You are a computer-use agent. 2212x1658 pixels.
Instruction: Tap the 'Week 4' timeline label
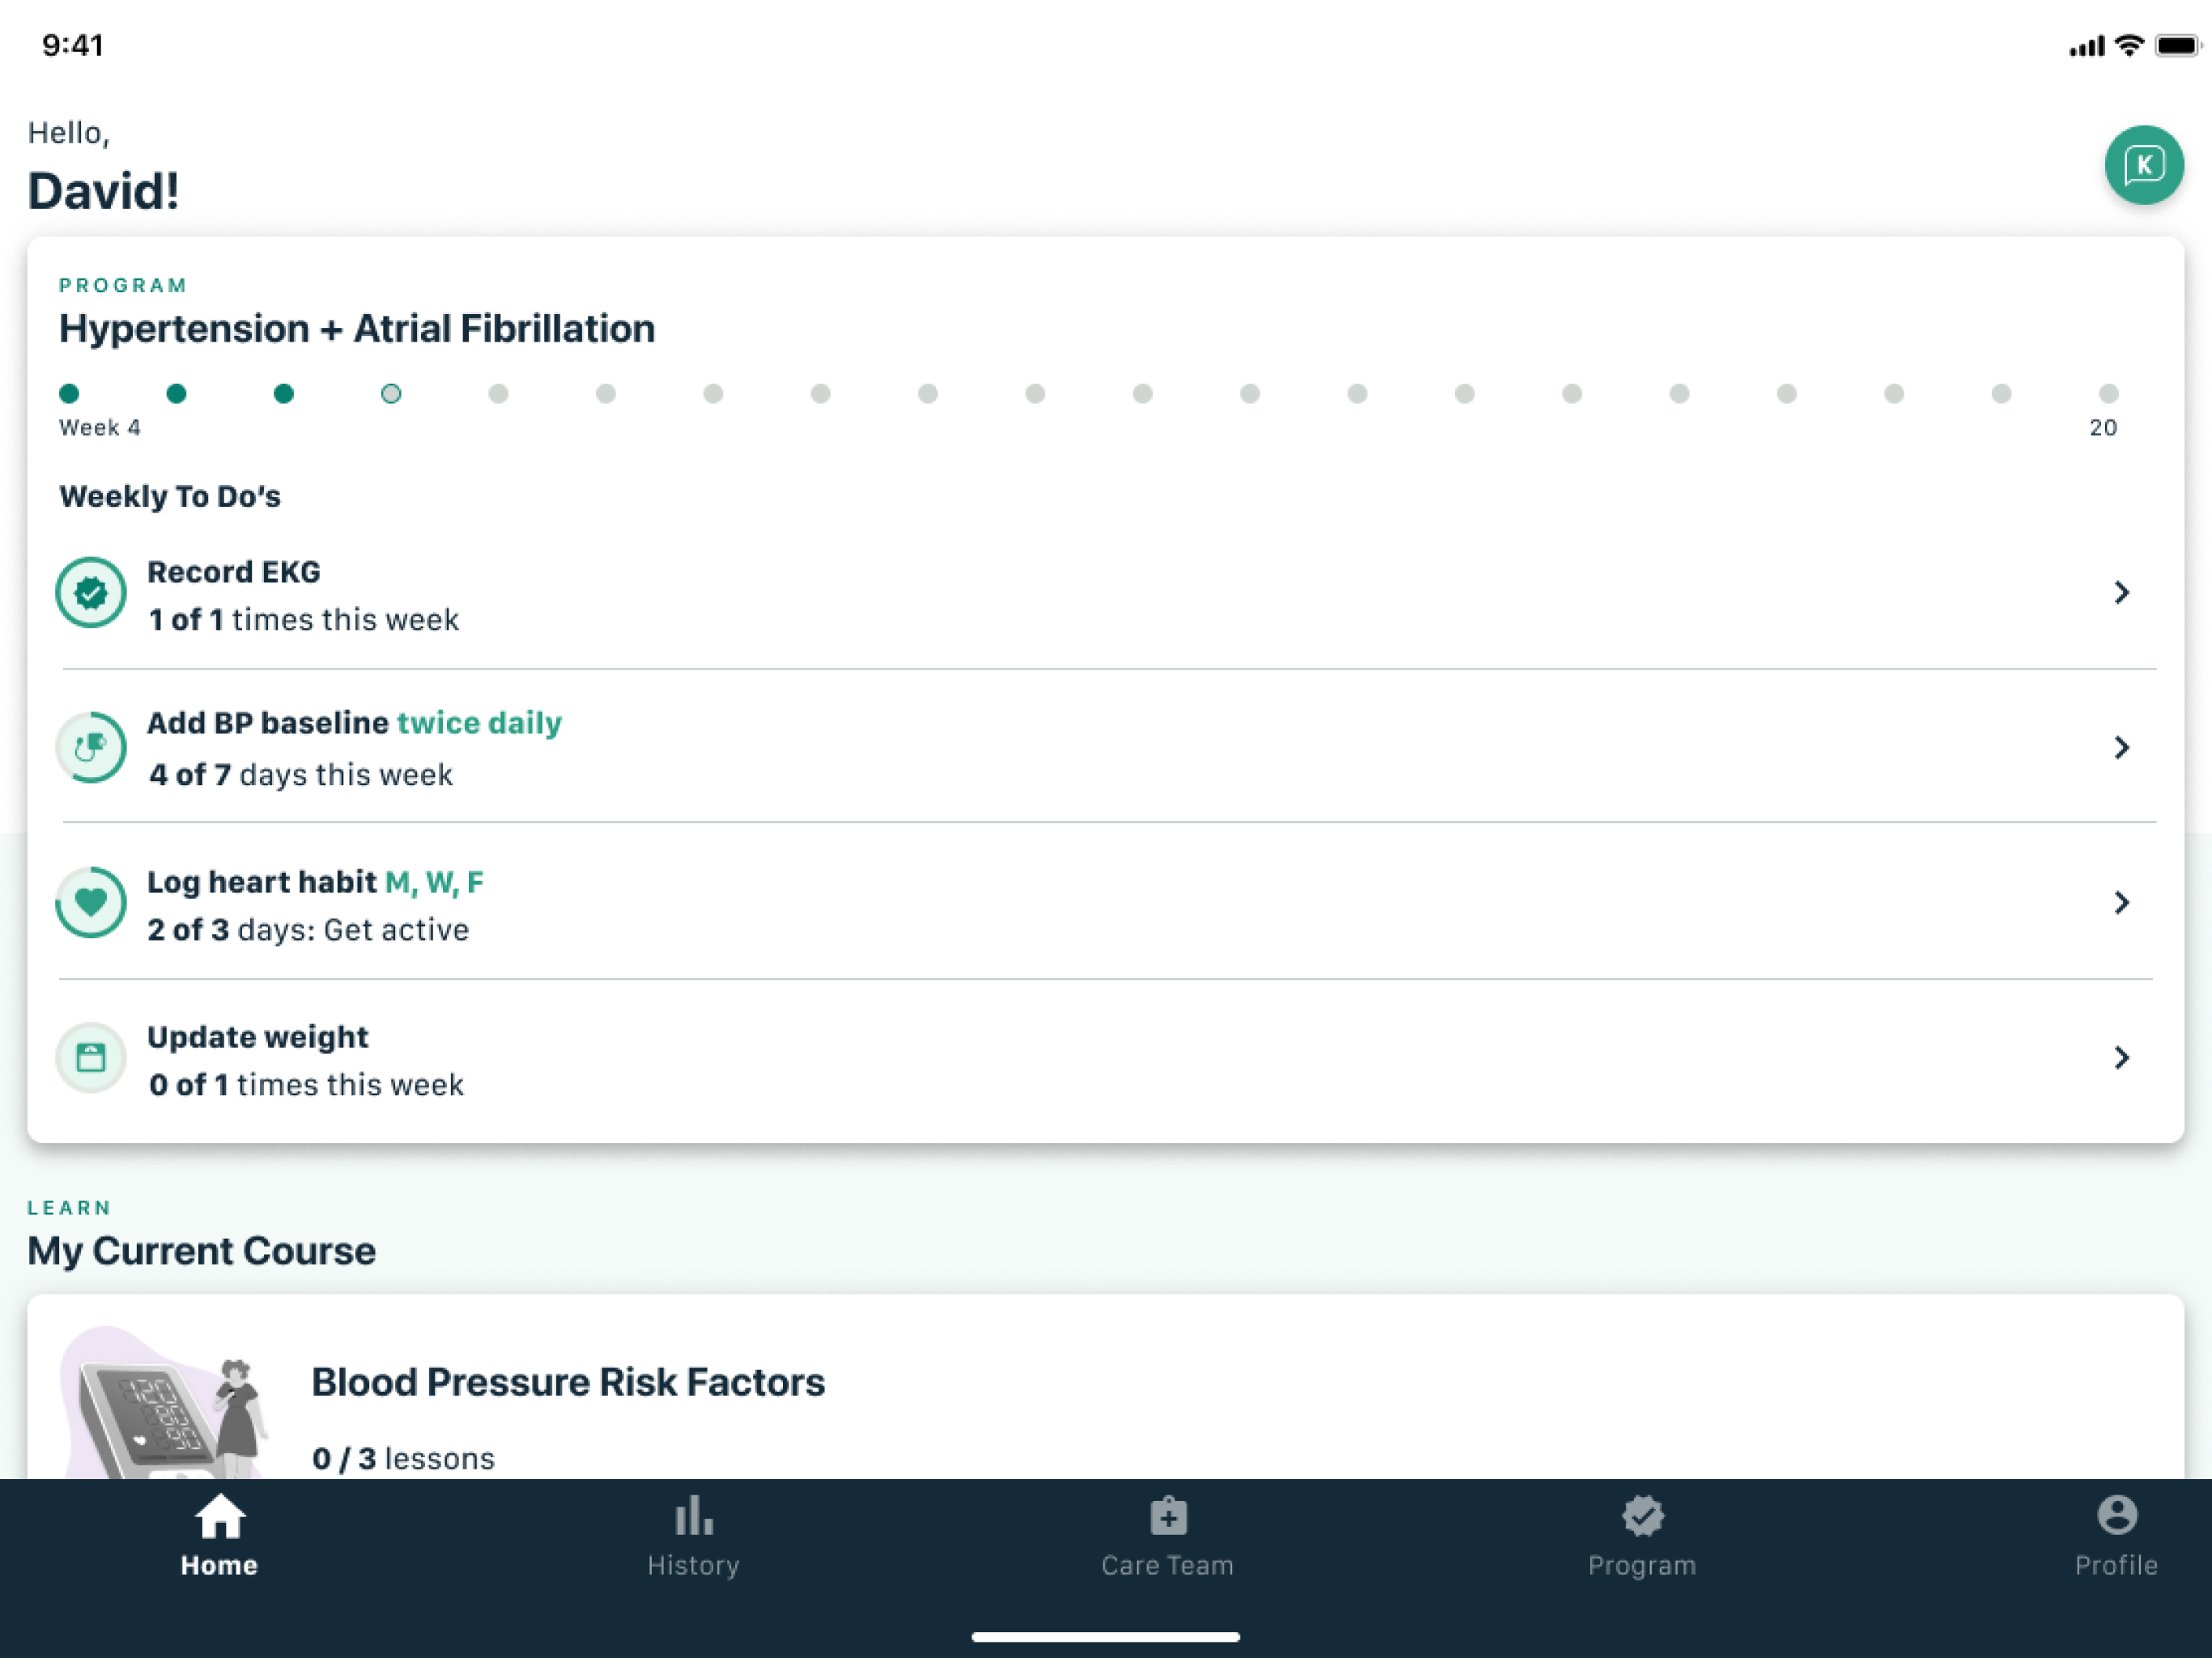(x=100, y=428)
